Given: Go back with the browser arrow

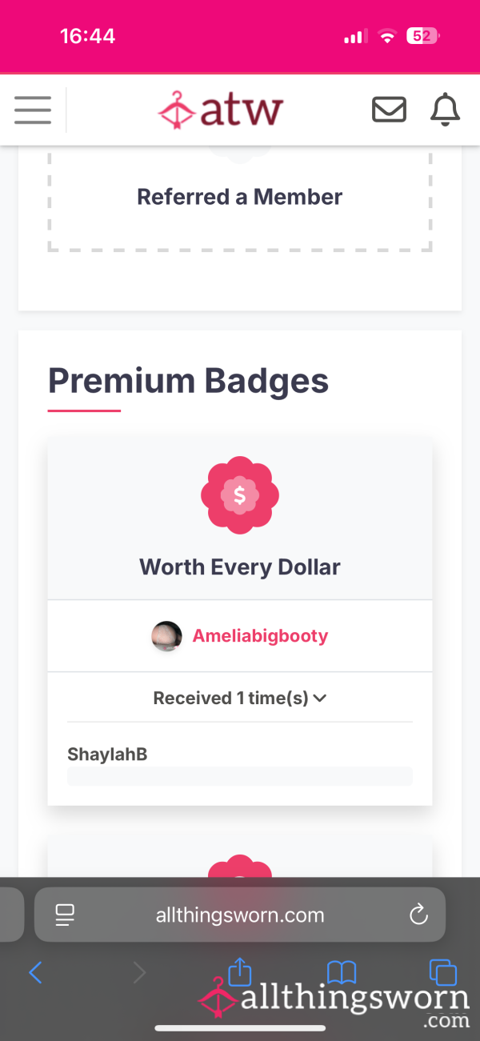Looking at the screenshot, I should click(35, 972).
